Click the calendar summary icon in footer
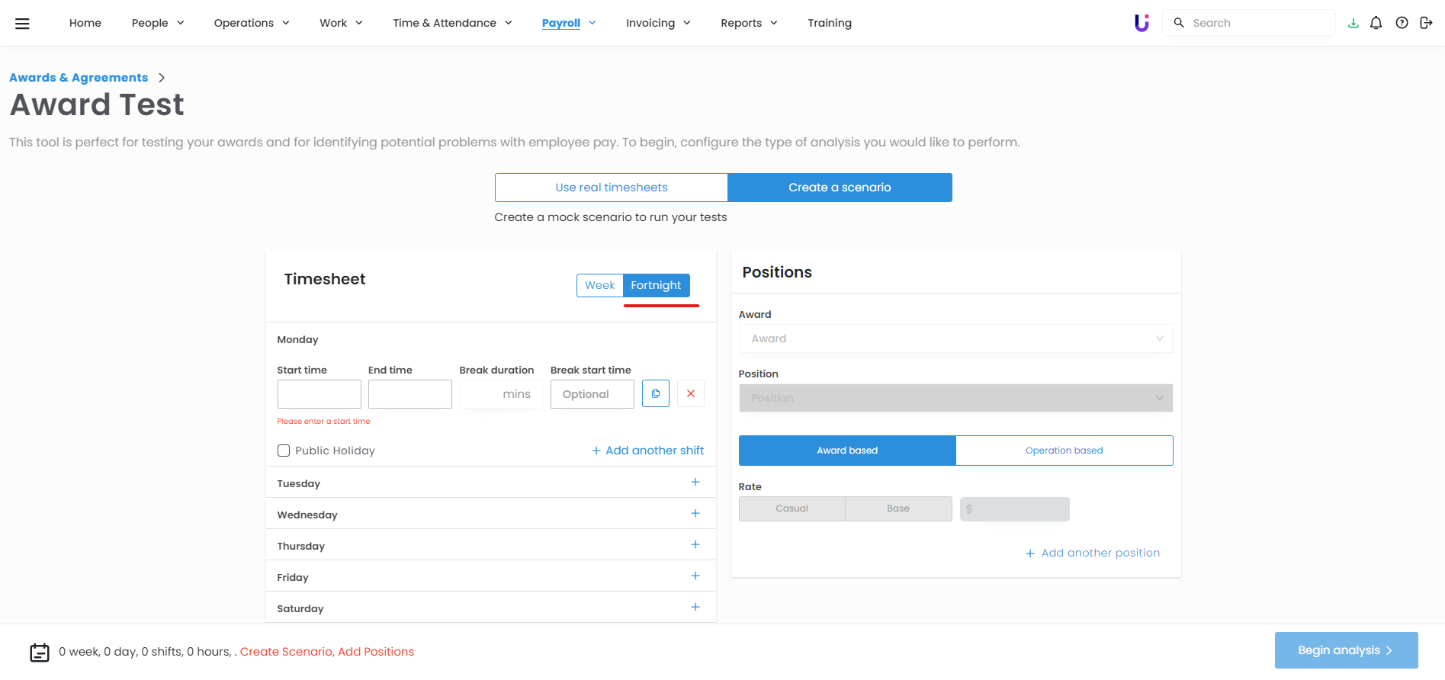Image resolution: width=1445 pixels, height=680 pixels. 40,652
